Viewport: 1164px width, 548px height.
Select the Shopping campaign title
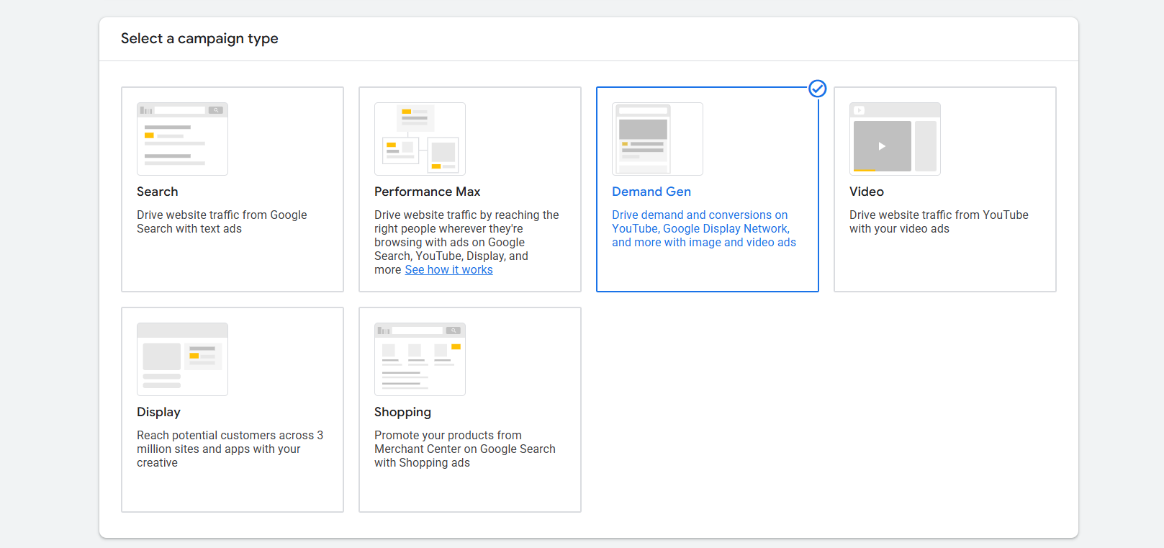coord(402,412)
